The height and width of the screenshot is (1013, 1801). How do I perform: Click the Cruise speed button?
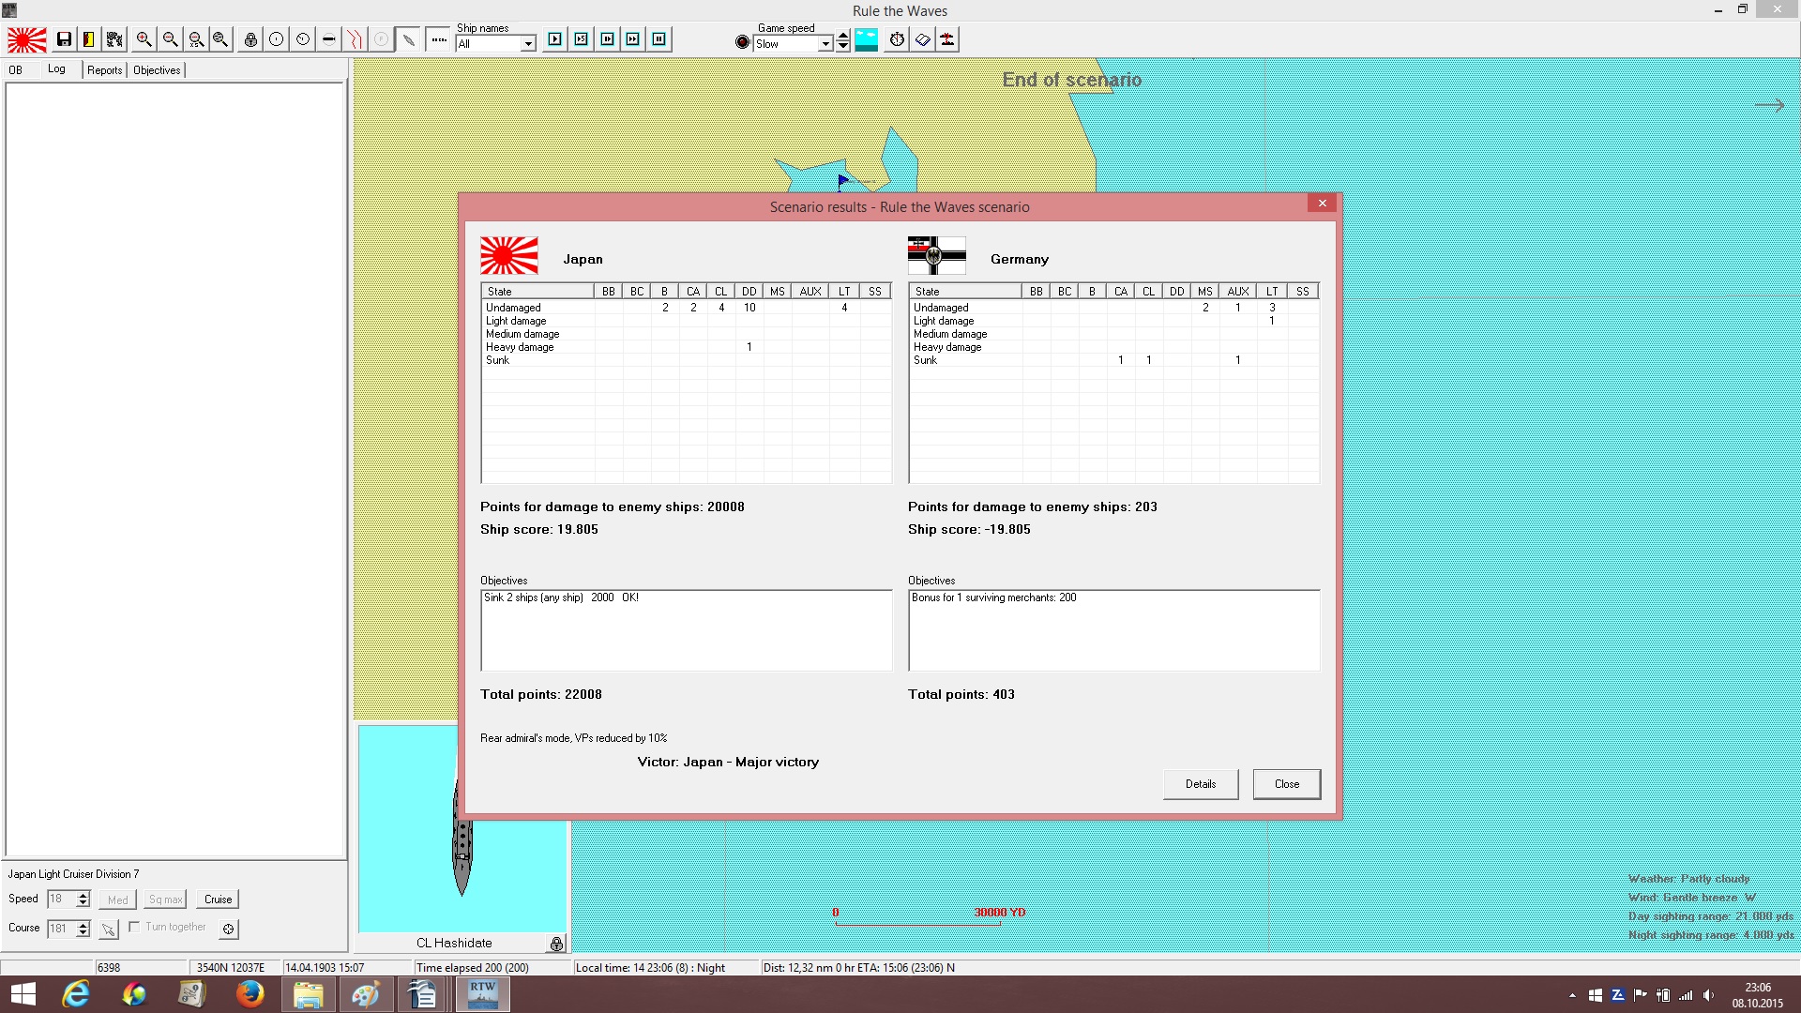click(219, 900)
